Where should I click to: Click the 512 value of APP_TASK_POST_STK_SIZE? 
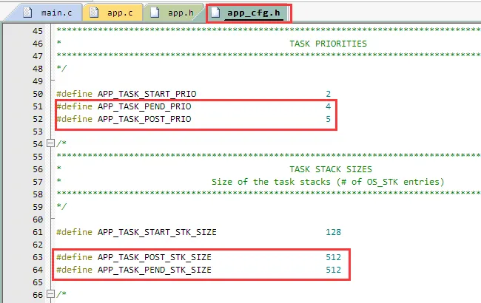point(333,257)
